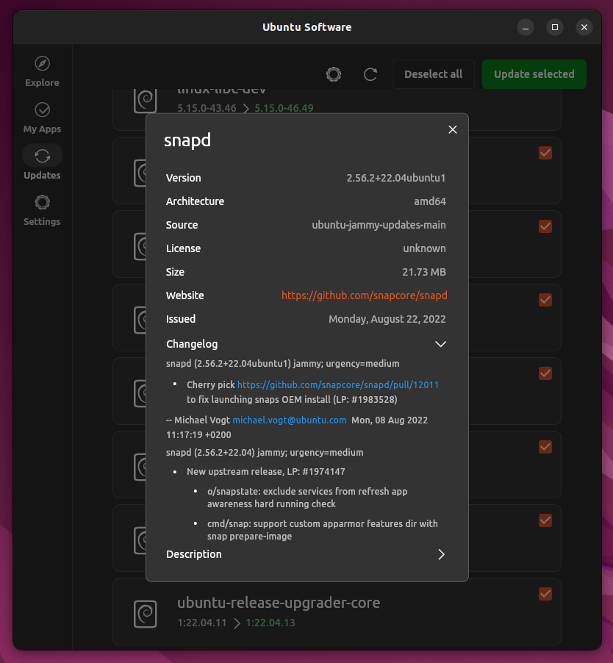
Task: Click the Deselect all button
Action: (x=434, y=74)
